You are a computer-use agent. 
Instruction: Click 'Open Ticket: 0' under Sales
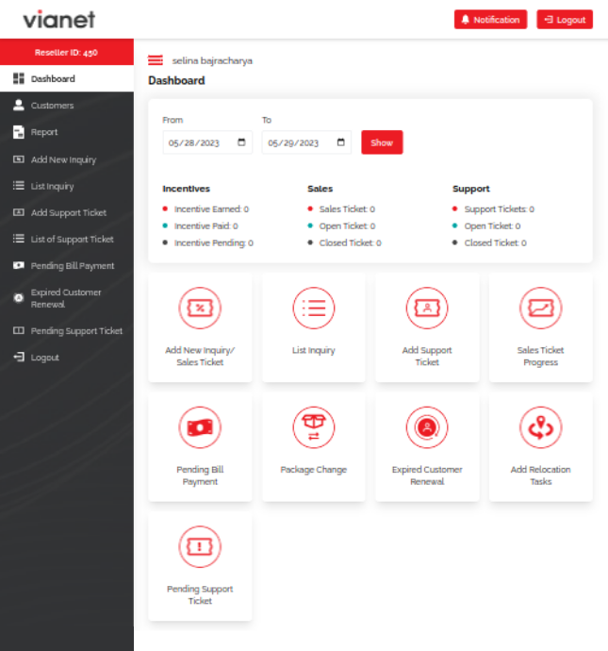tap(347, 225)
